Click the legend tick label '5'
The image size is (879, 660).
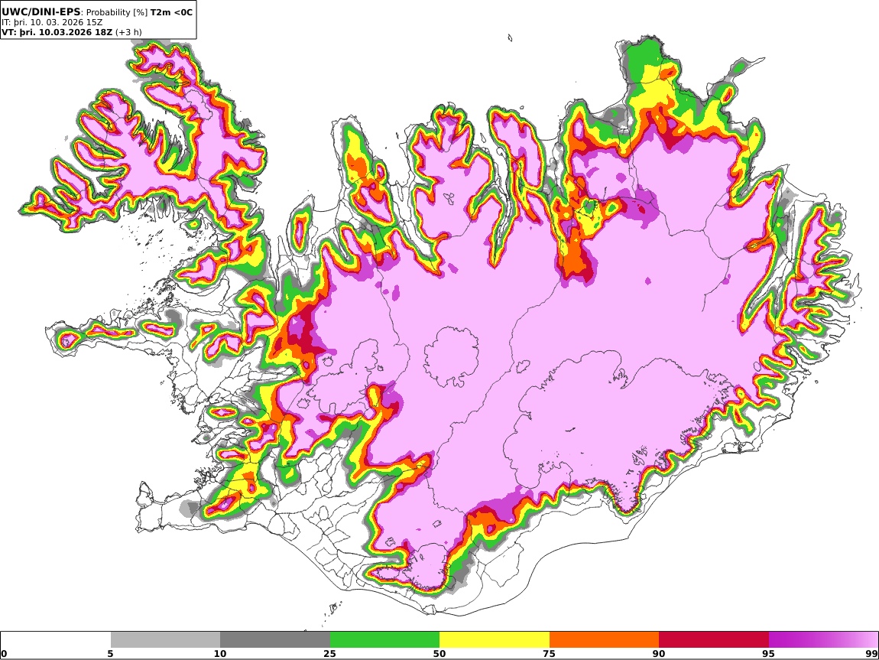coord(110,654)
